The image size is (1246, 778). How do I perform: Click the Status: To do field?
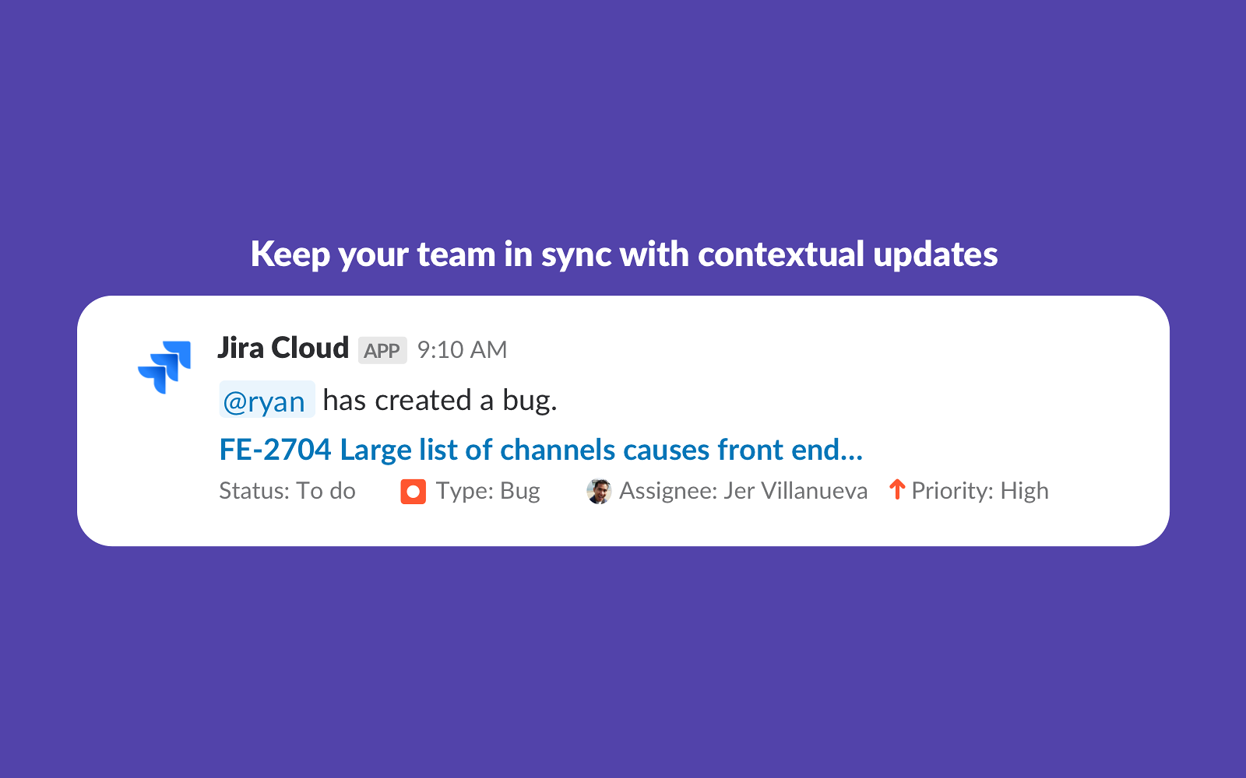pos(287,491)
